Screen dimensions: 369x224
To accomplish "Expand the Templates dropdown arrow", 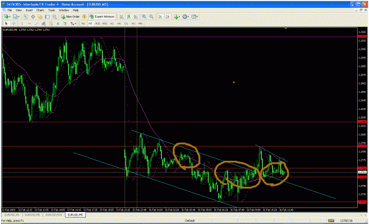I will [x=197, y=17].
